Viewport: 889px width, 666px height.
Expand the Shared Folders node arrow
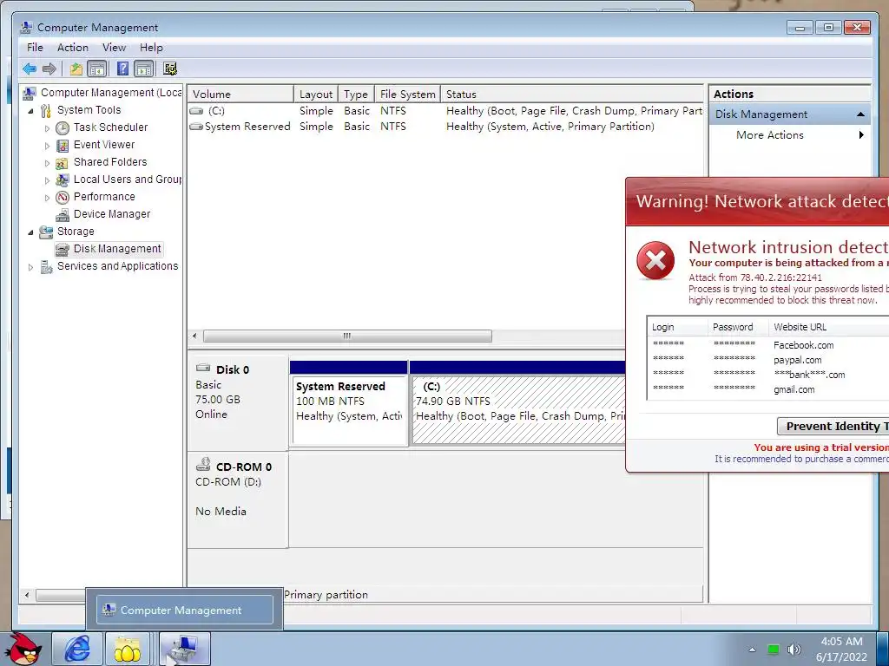click(47, 164)
